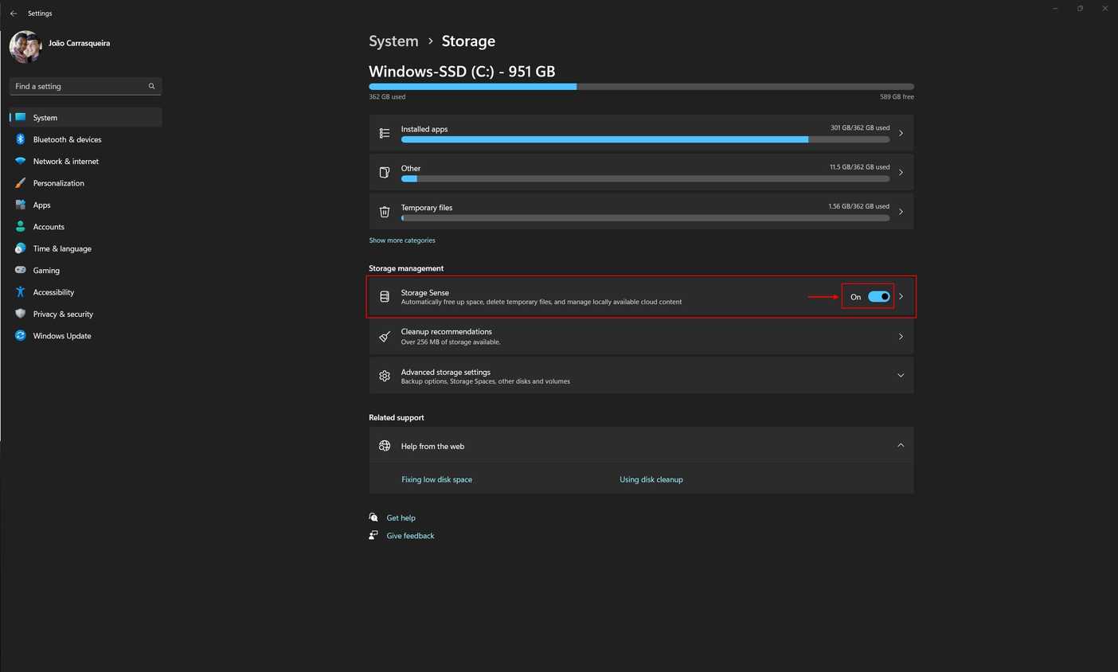The height and width of the screenshot is (672, 1118).
Task: Click the Get help link
Action: [401, 518]
